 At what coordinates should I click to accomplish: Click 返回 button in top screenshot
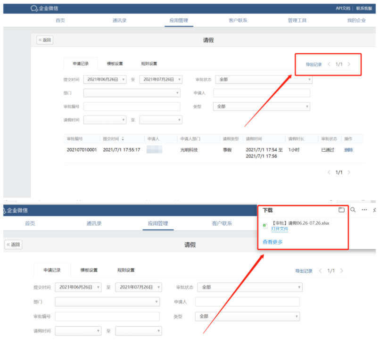tap(45, 40)
